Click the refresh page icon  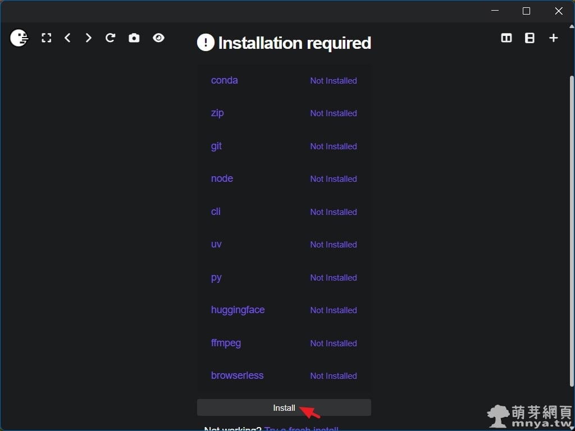[111, 38]
